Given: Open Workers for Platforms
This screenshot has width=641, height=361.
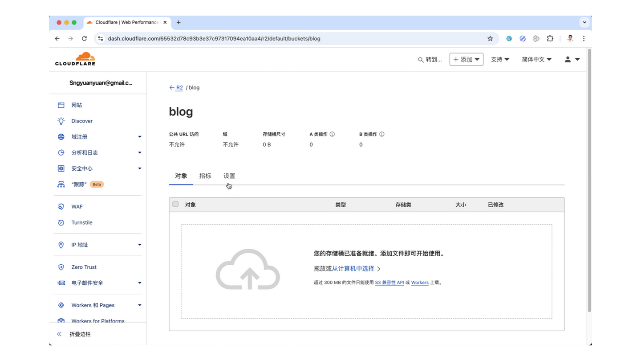Looking at the screenshot, I should pos(98,320).
